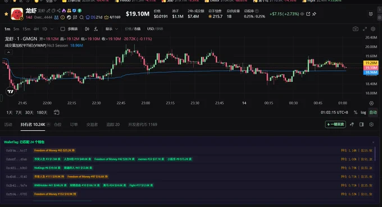Click the 19.28M yellow price label
This screenshot has width=382, height=207.
[x=371, y=63]
